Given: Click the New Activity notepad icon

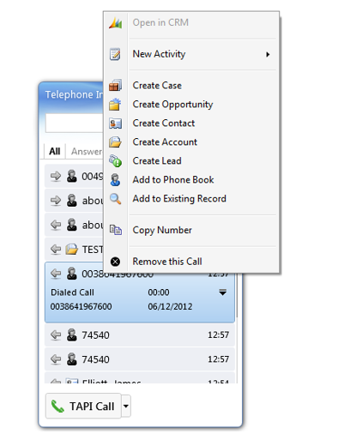Looking at the screenshot, I should pos(115,54).
